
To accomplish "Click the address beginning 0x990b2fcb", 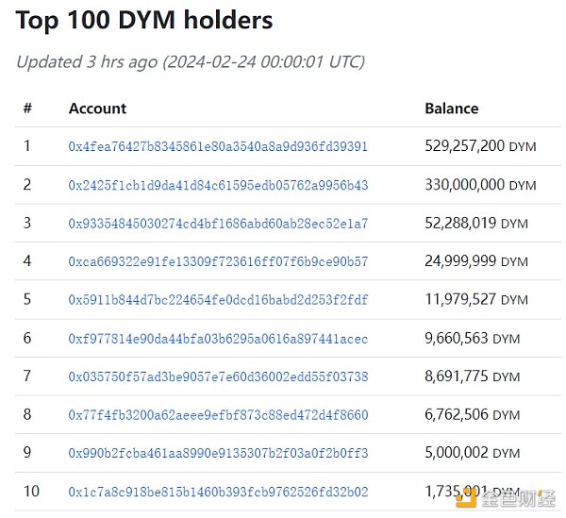I will point(218,453).
